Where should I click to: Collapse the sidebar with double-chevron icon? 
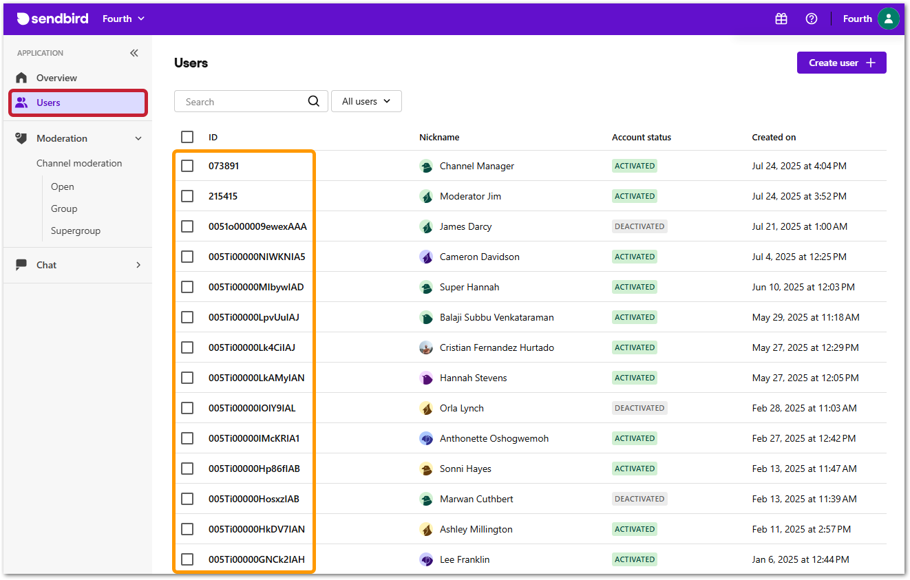point(134,53)
